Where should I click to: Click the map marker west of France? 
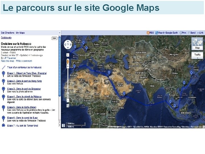click(75, 47)
